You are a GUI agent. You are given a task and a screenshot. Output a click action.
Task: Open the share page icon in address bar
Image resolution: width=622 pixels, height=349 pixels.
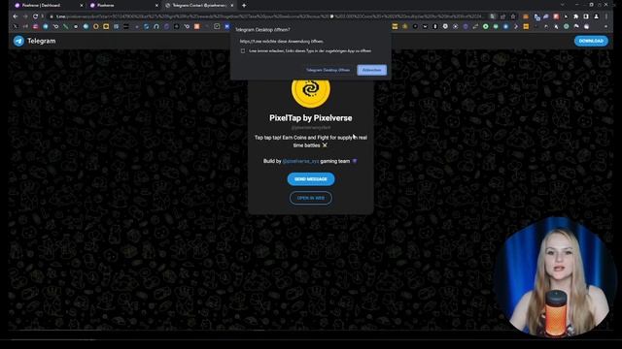pyautogui.click(x=503, y=16)
